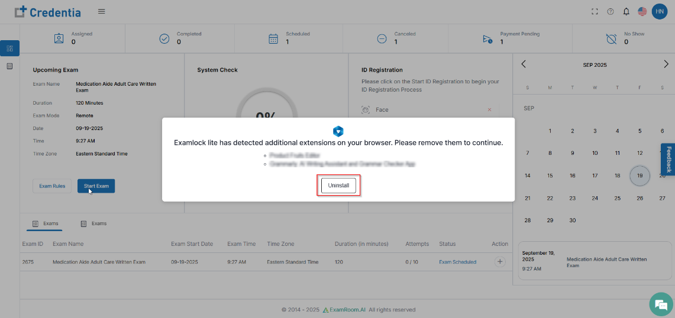Viewport: 675px width, 318px height.
Task: Go to next month in calendar
Action: (666, 64)
